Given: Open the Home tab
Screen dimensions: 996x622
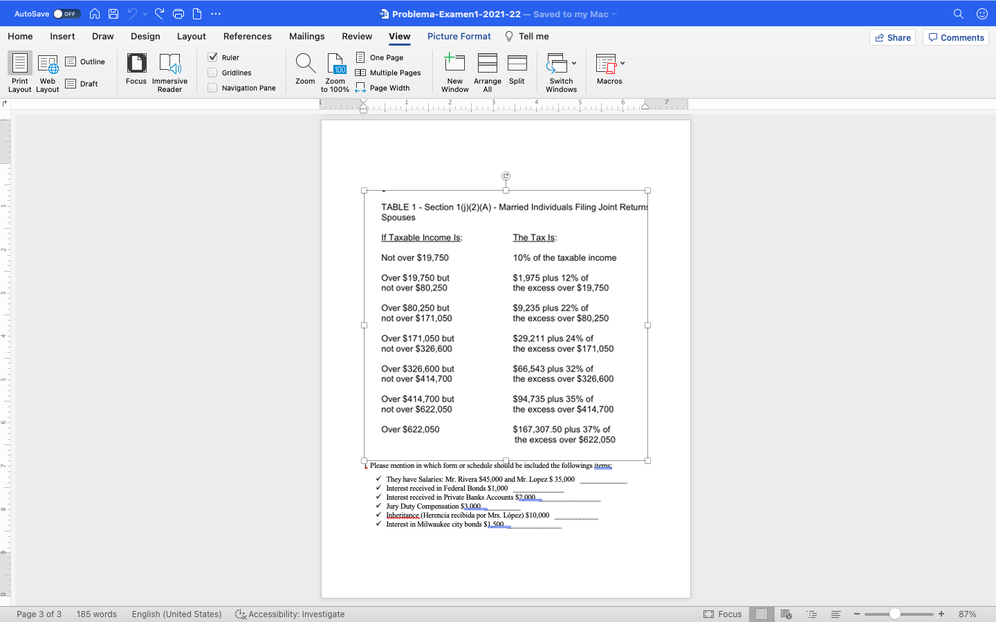Looking at the screenshot, I should pyautogui.click(x=20, y=36).
